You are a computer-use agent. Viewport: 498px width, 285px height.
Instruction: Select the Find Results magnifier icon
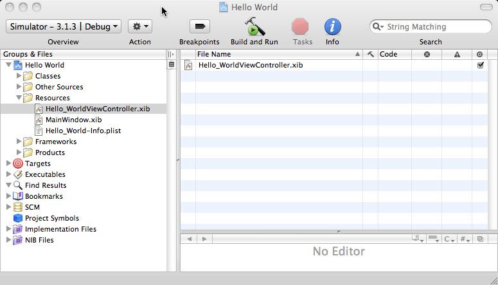click(x=18, y=185)
